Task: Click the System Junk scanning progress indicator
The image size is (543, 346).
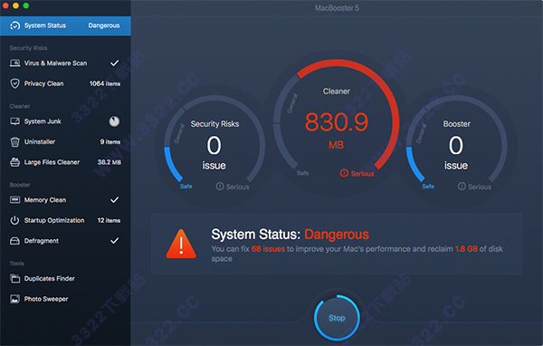Action: (114, 121)
